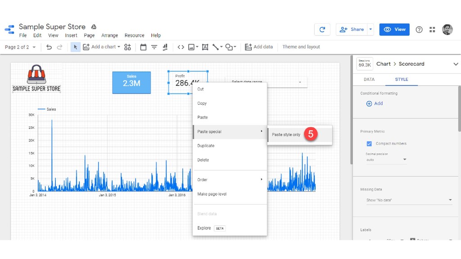Select the line drawing tool
Viewport: 461px width, 259px height.
coord(216,47)
